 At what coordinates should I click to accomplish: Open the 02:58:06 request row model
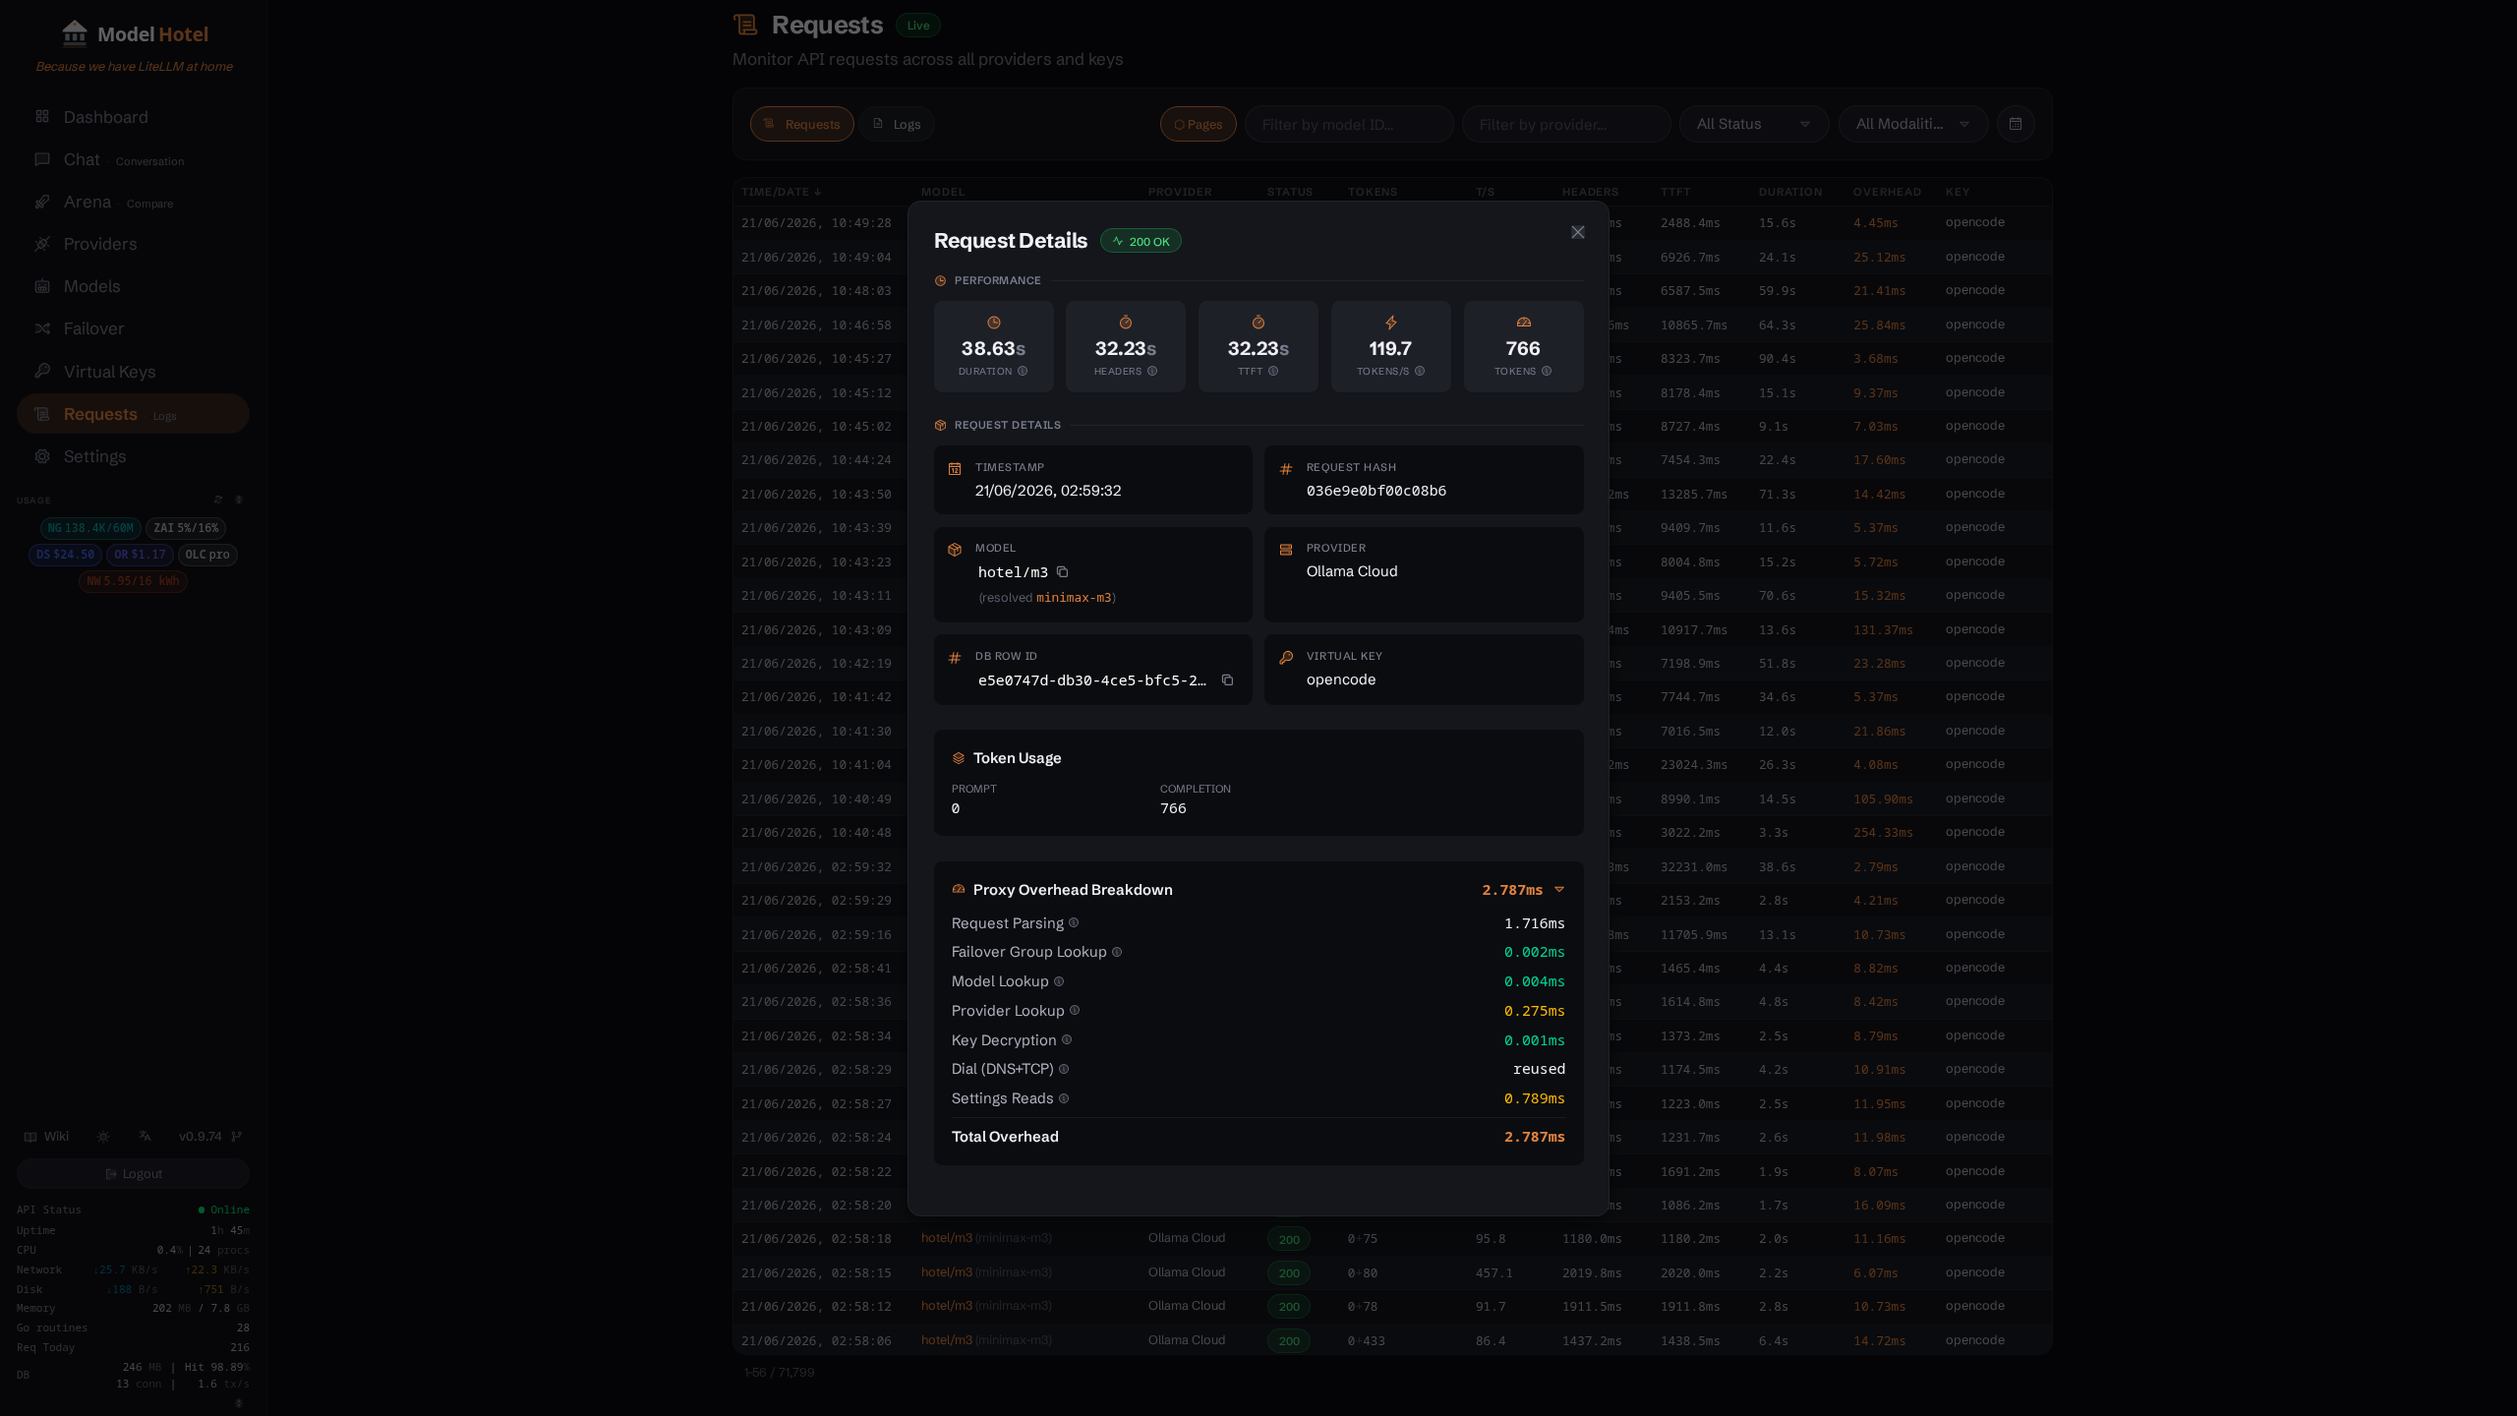(986, 1340)
